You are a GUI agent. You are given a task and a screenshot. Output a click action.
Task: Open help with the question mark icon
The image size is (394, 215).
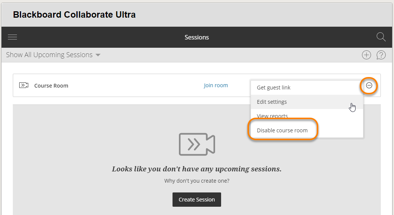point(381,55)
